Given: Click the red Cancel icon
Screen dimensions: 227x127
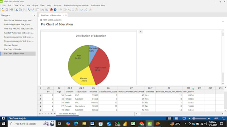Looking at the screenshot, I should (51, 10).
